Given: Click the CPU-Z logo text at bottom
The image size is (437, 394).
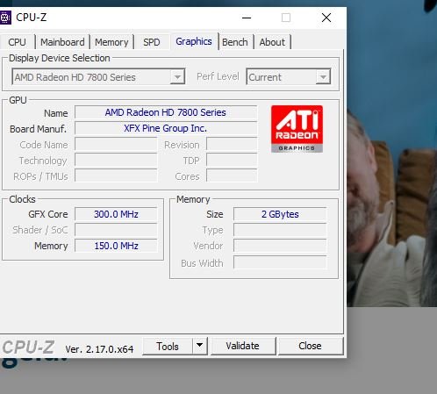Looking at the screenshot, I should 28,347.
